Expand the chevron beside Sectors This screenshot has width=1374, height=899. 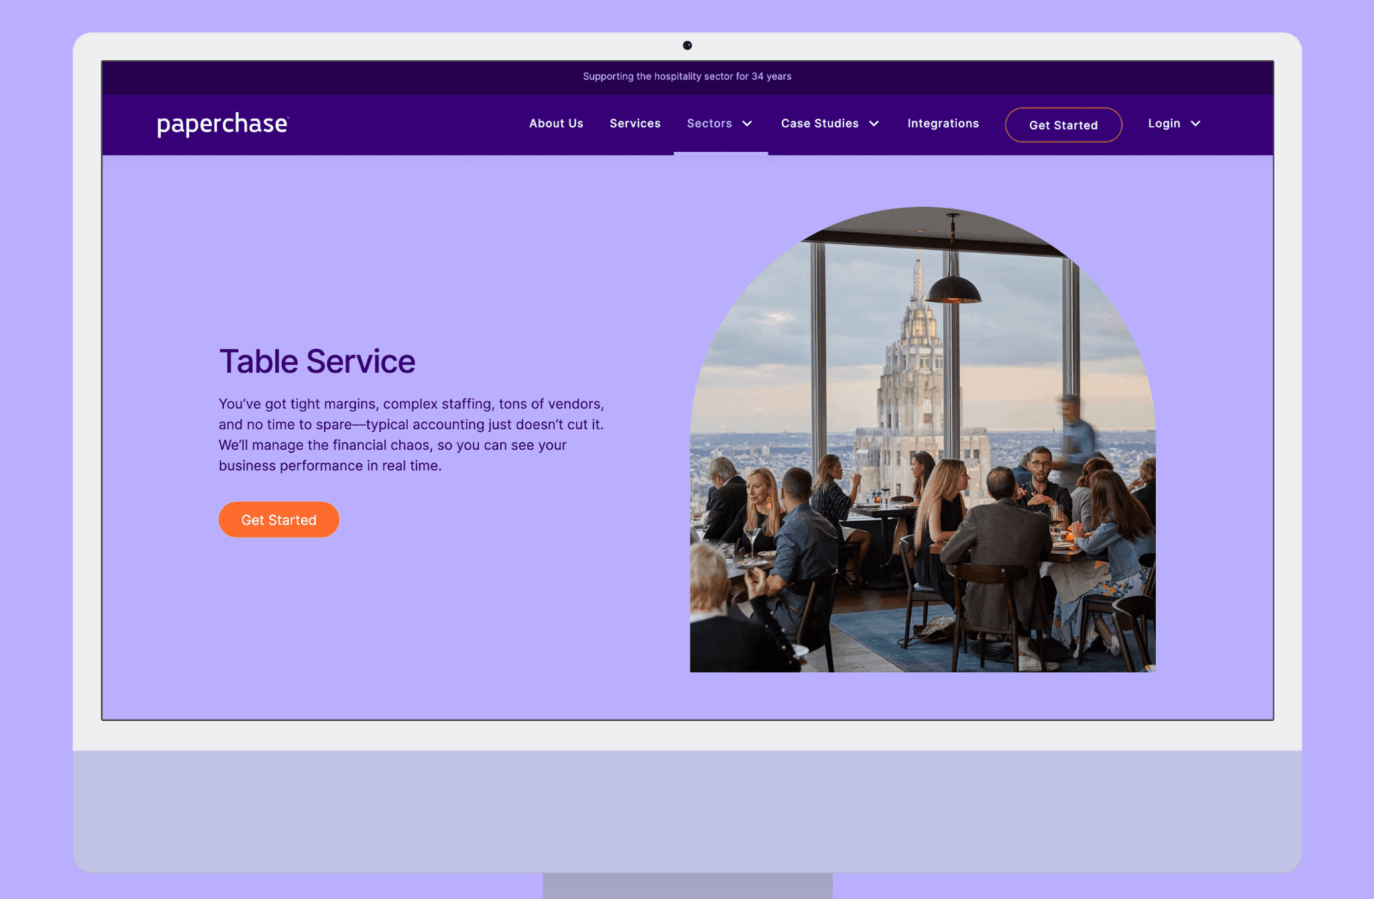[x=747, y=124]
